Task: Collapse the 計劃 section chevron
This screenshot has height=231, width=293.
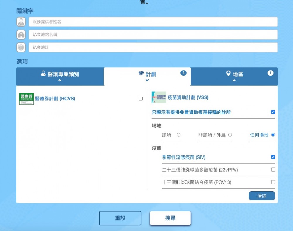Action: point(147,80)
